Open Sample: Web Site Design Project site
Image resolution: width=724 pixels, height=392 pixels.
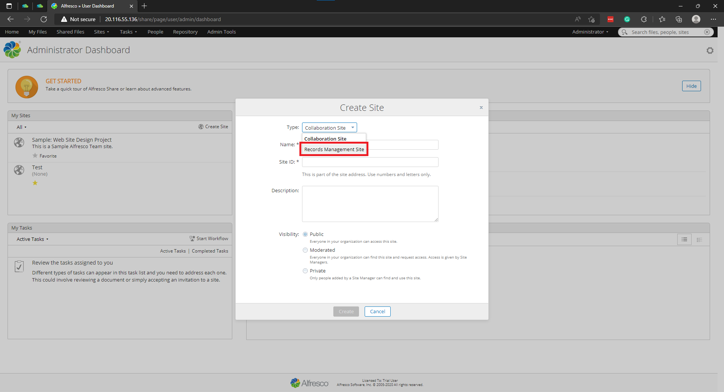point(72,140)
